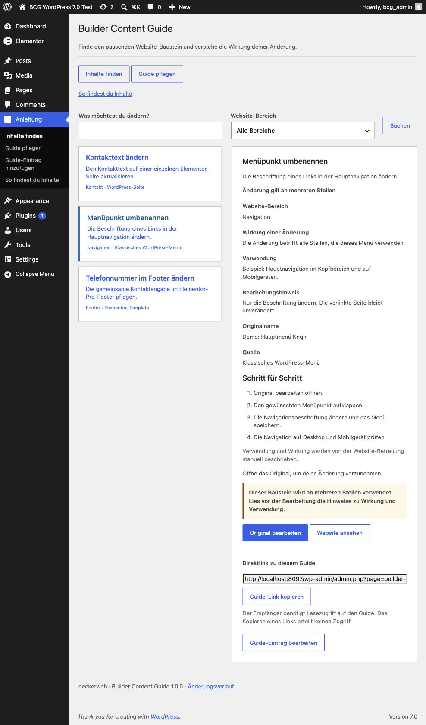Open Guide pflegen submenu item
This screenshot has height=725, width=426.
[x=23, y=148]
